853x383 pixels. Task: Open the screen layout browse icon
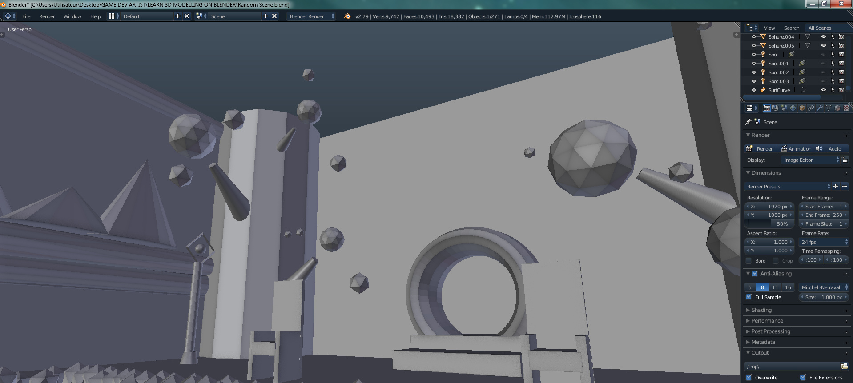pyautogui.click(x=114, y=16)
